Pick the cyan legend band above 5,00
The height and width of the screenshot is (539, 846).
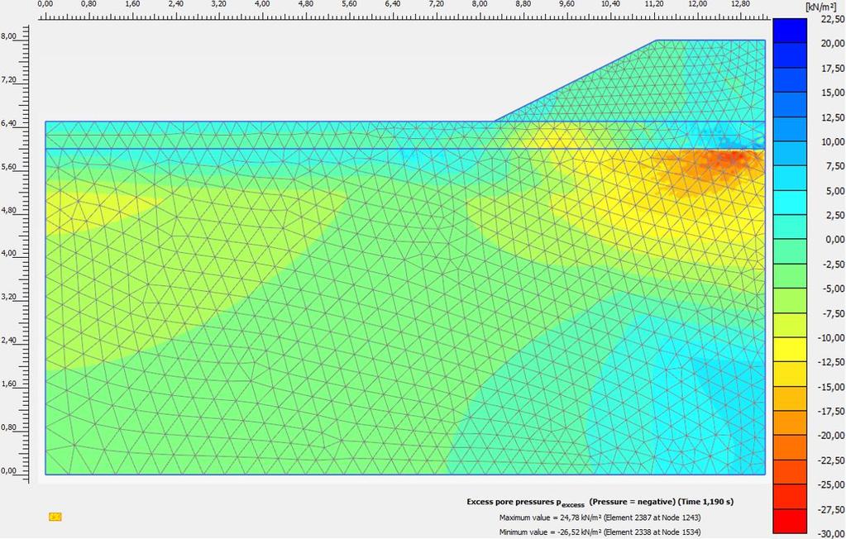pos(789,178)
